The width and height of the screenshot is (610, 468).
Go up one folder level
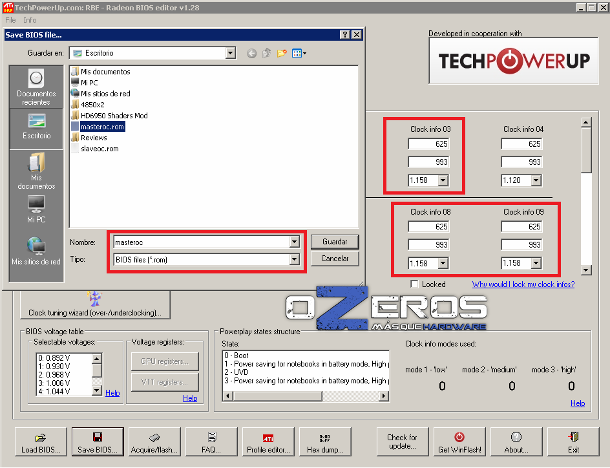coord(266,53)
